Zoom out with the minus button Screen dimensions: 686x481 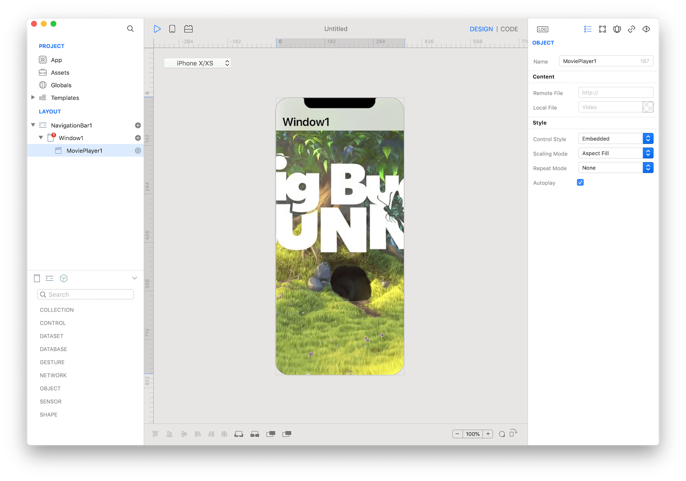click(x=457, y=434)
